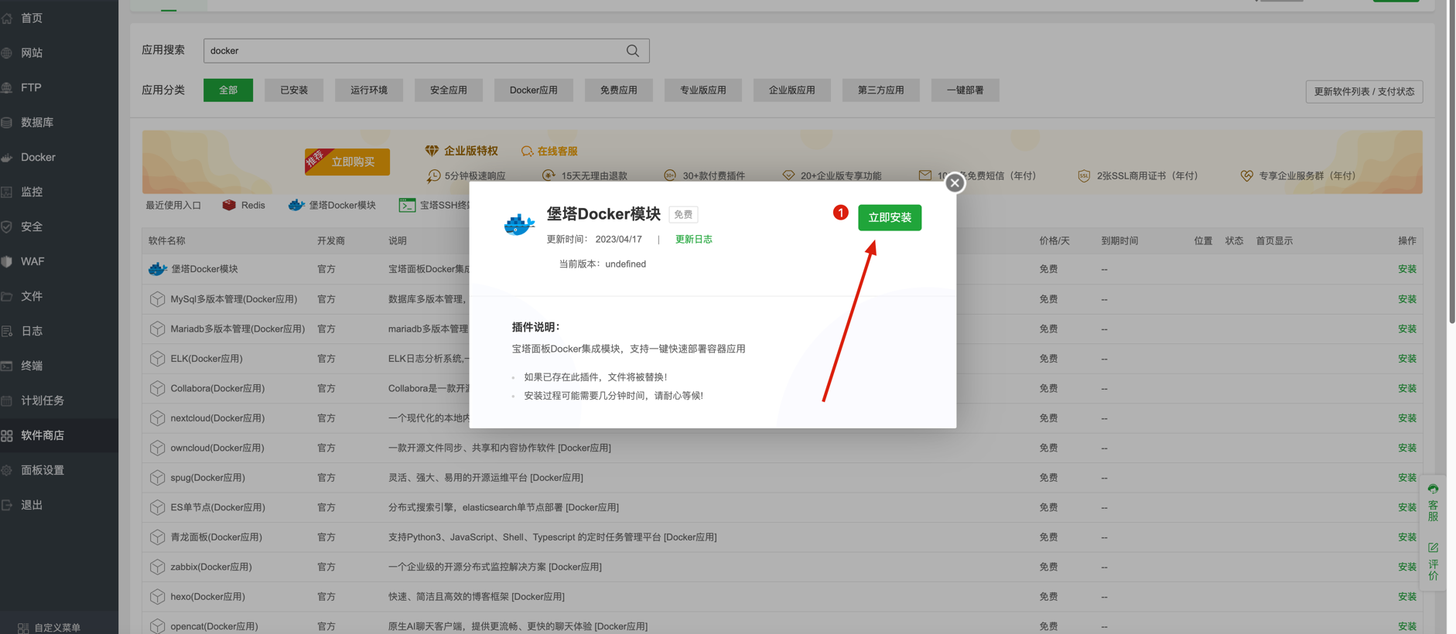Select Docker应用 category filter
The image size is (1456, 634).
(534, 90)
